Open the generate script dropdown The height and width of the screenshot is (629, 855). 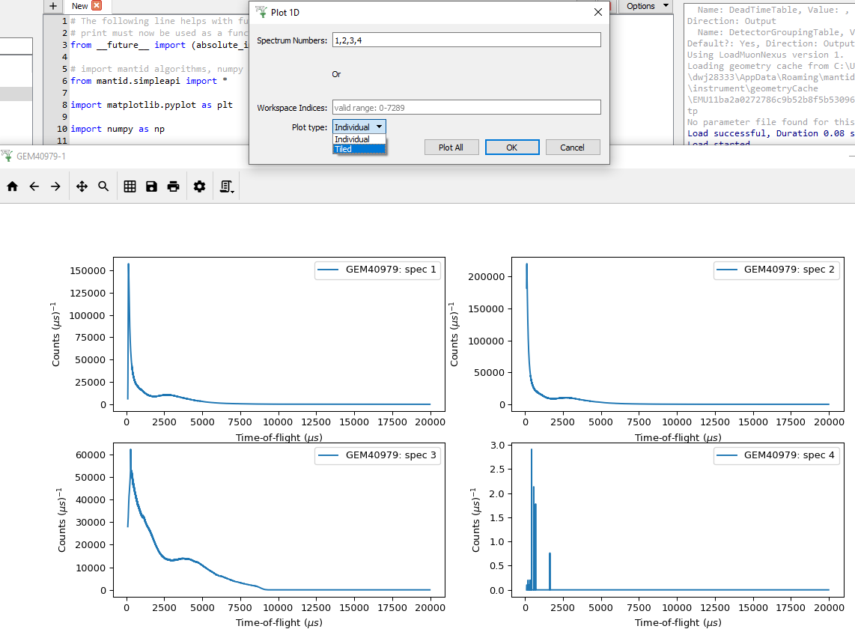coord(227,186)
